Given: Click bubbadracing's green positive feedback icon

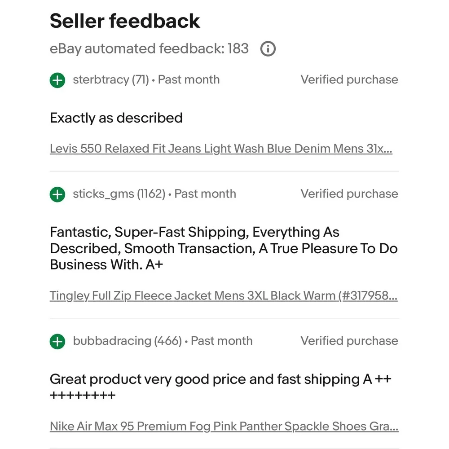Looking at the screenshot, I should click(x=57, y=341).
